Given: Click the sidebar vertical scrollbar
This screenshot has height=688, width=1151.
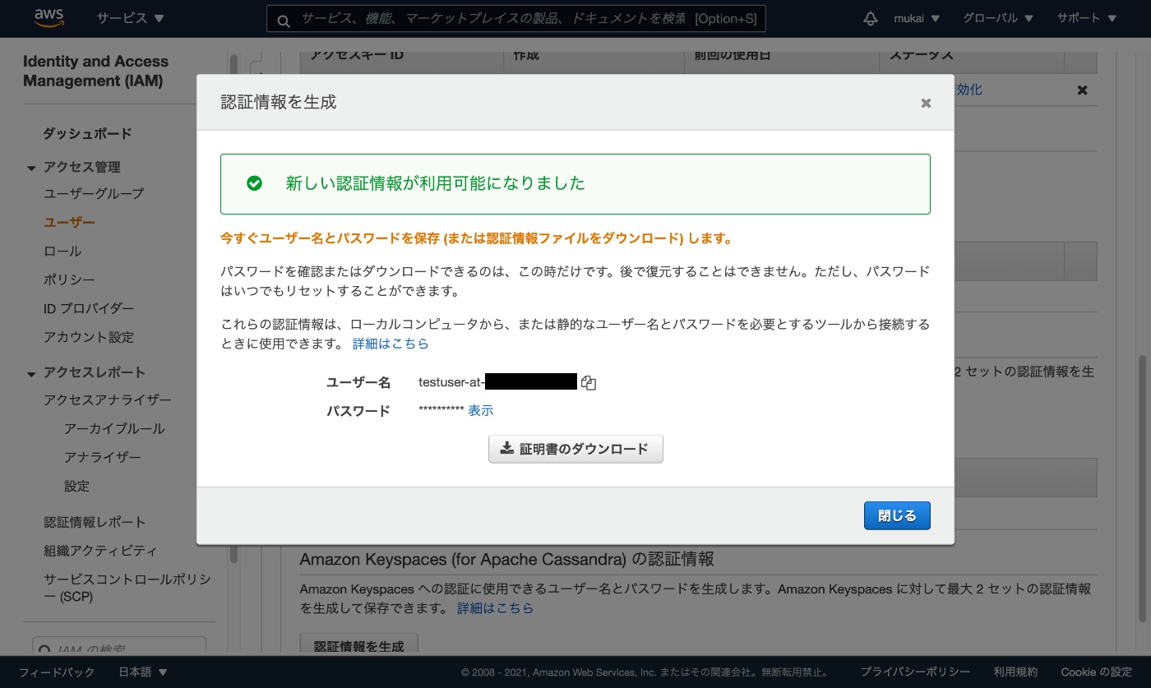Looking at the screenshot, I should tap(234, 308).
